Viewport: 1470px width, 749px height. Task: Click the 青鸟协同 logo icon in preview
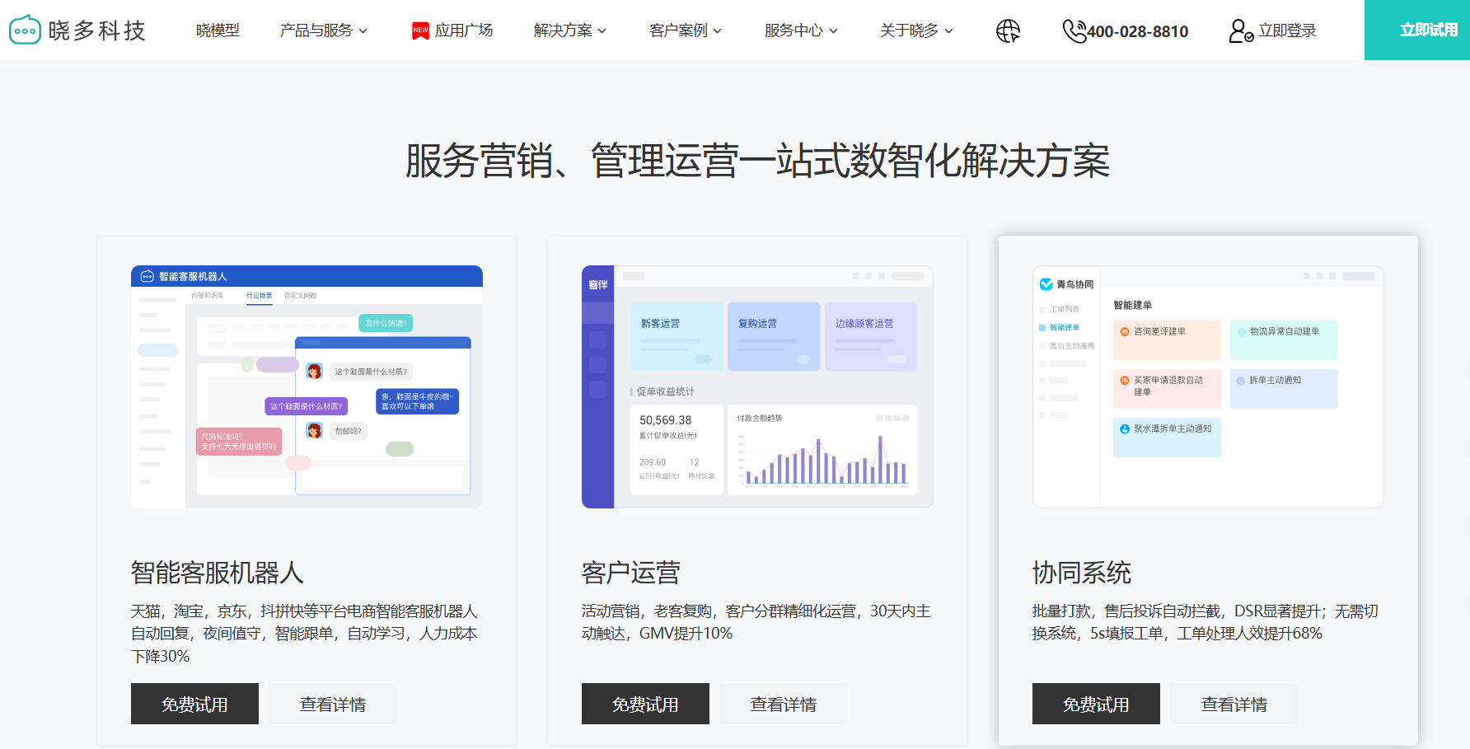pyautogui.click(x=1046, y=284)
